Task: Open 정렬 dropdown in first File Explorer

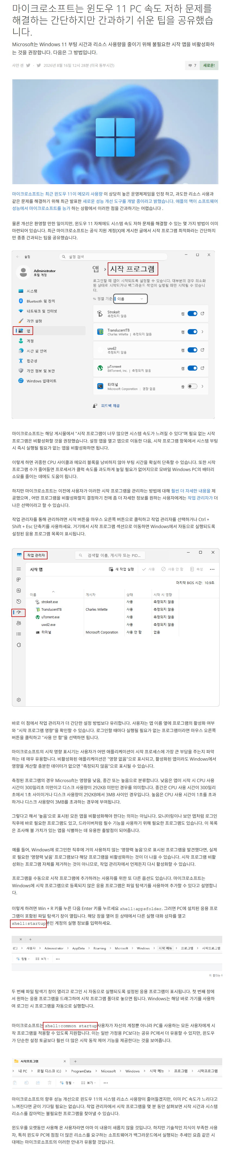Action: coord(23,959)
